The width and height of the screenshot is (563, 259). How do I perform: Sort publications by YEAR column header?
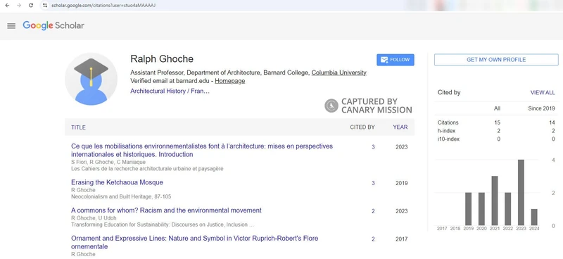(400, 127)
